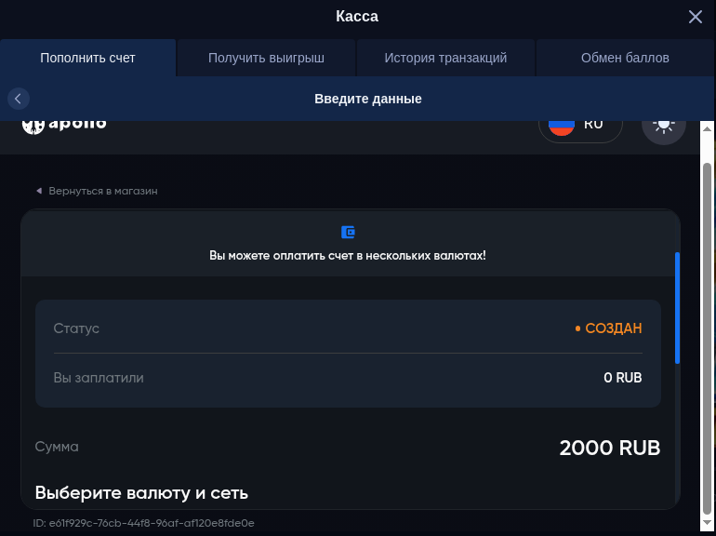
Task: Click the 2000 RUB sum amount
Action: coord(609,448)
